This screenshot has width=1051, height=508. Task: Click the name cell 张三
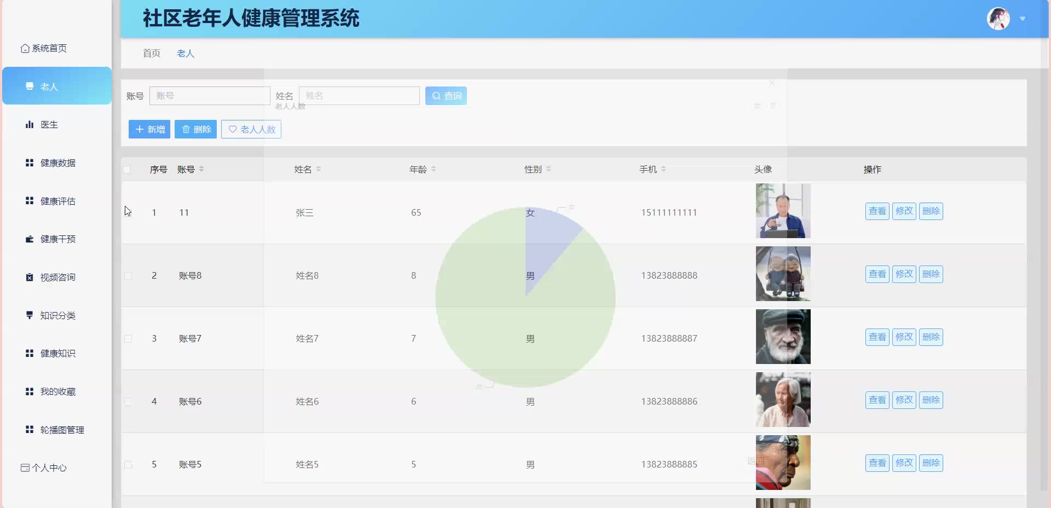click(x=305, y=213)
